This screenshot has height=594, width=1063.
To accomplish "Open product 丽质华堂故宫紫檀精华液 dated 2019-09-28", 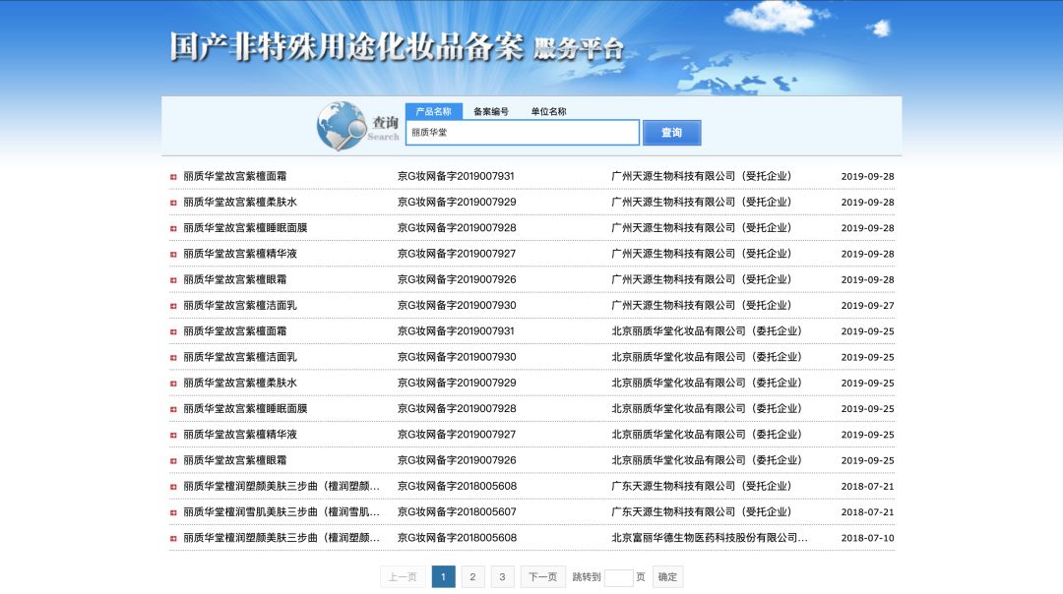I will tap(240, 254).
